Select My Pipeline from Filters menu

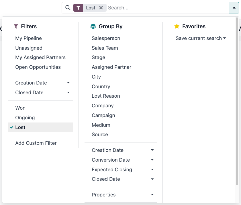tap(28, 38)
